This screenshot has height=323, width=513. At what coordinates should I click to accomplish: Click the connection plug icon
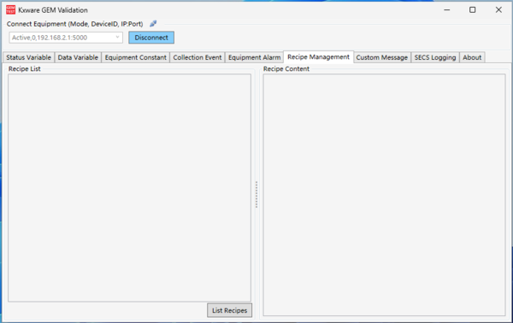[153, 24]
